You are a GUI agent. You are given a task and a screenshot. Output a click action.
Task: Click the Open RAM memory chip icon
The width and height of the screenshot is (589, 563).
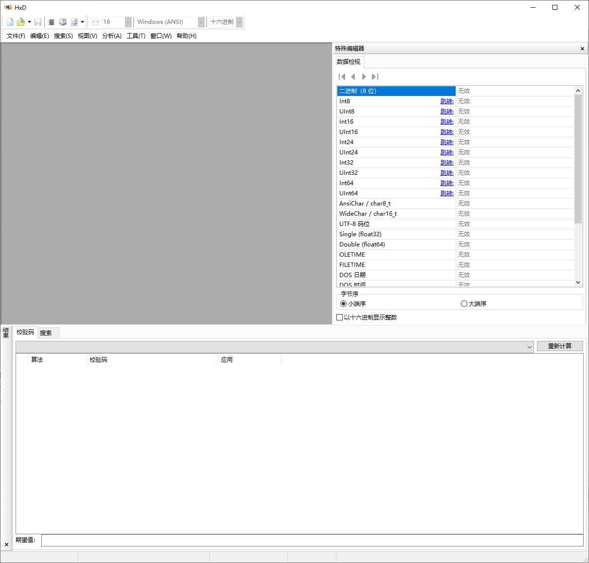coord(52,22)
